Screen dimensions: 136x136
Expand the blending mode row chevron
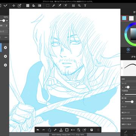coord(7,26)
